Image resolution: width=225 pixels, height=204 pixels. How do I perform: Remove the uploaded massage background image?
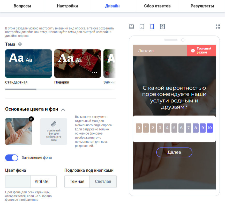31,119
